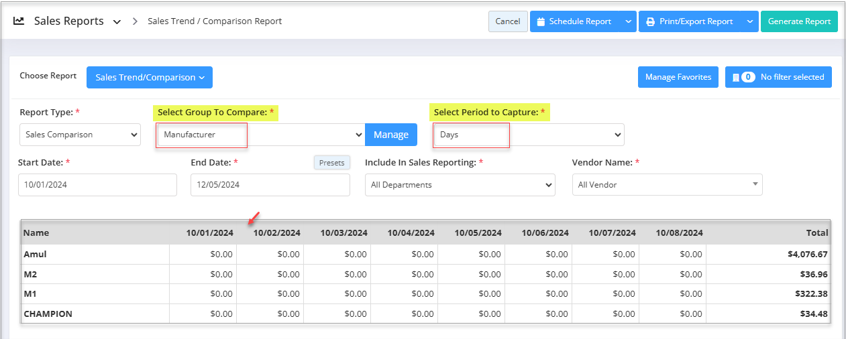846x339 pixels.
Task: Open the Schedule Report dropdown arrow
Action: [629, 21]
